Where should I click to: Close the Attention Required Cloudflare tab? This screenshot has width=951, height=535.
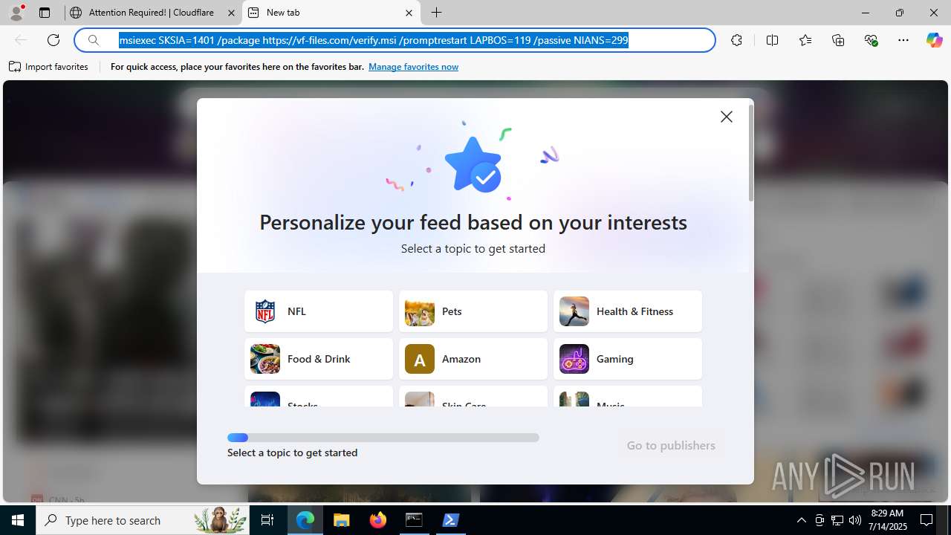coord(230,13)
